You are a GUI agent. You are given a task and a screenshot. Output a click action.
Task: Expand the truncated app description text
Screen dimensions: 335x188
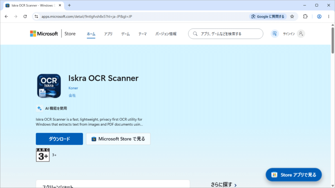[x=89, y=122]
